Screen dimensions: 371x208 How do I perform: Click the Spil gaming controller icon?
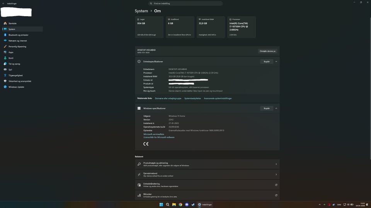tap(5, 70)
